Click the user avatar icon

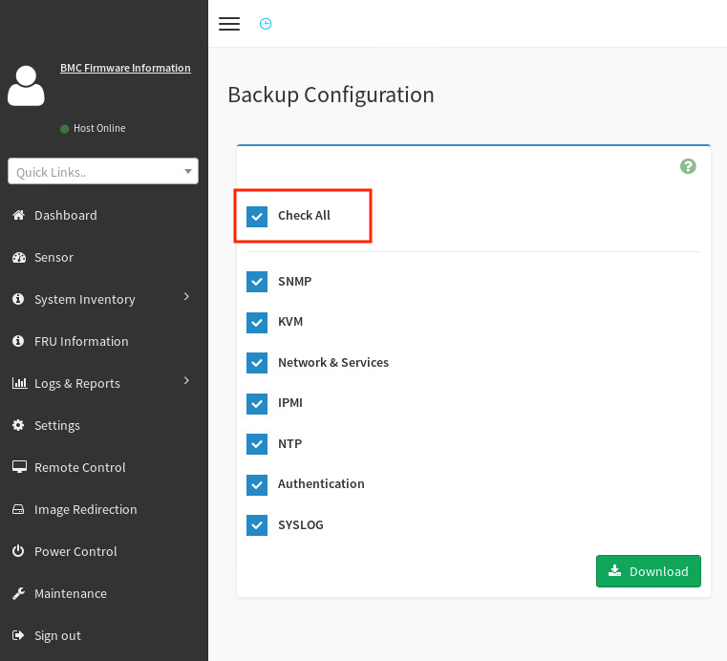point(26,86)
